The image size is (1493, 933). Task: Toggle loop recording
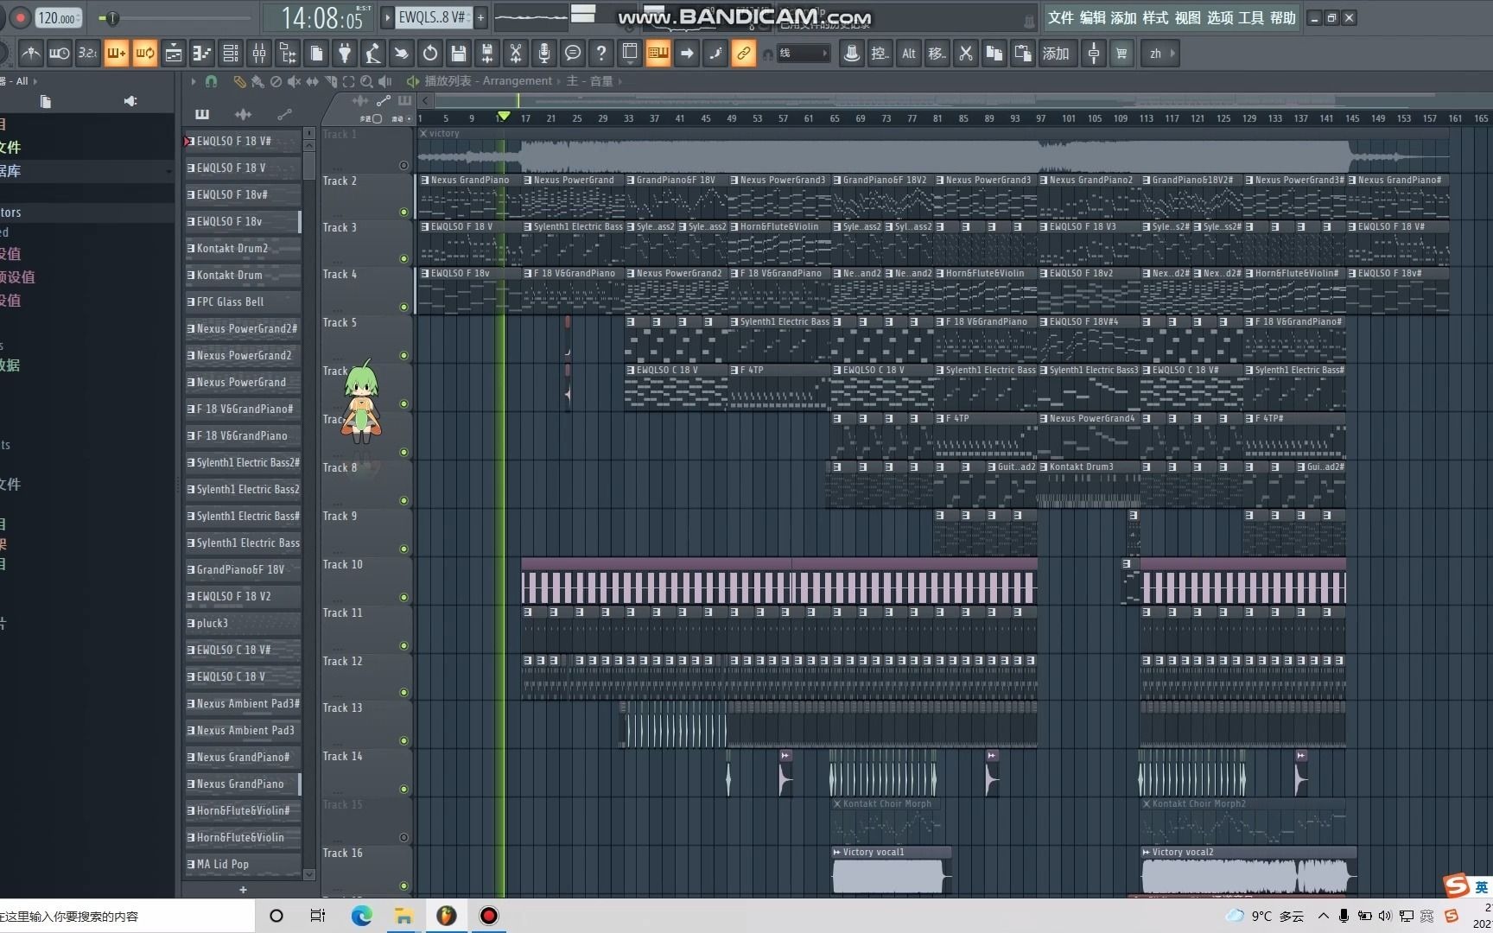[144, 54]
